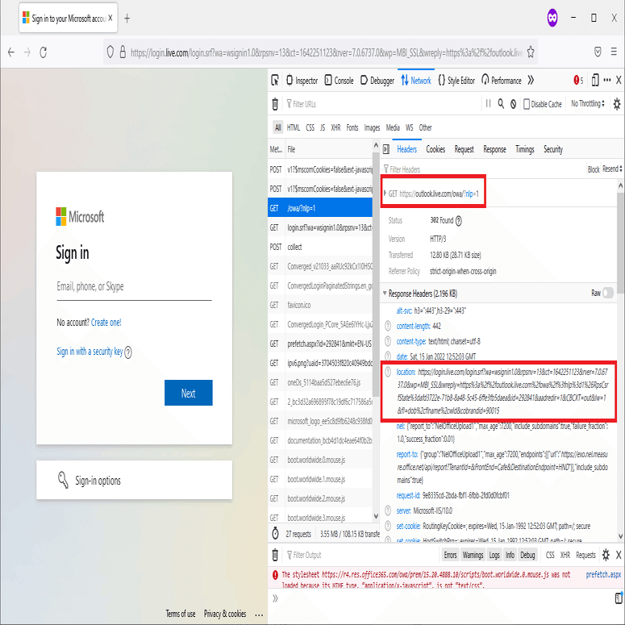Image resolution: width=625 pixels, height=625 pixels.
Task: Follow the Create one! link
Action: 106,322
